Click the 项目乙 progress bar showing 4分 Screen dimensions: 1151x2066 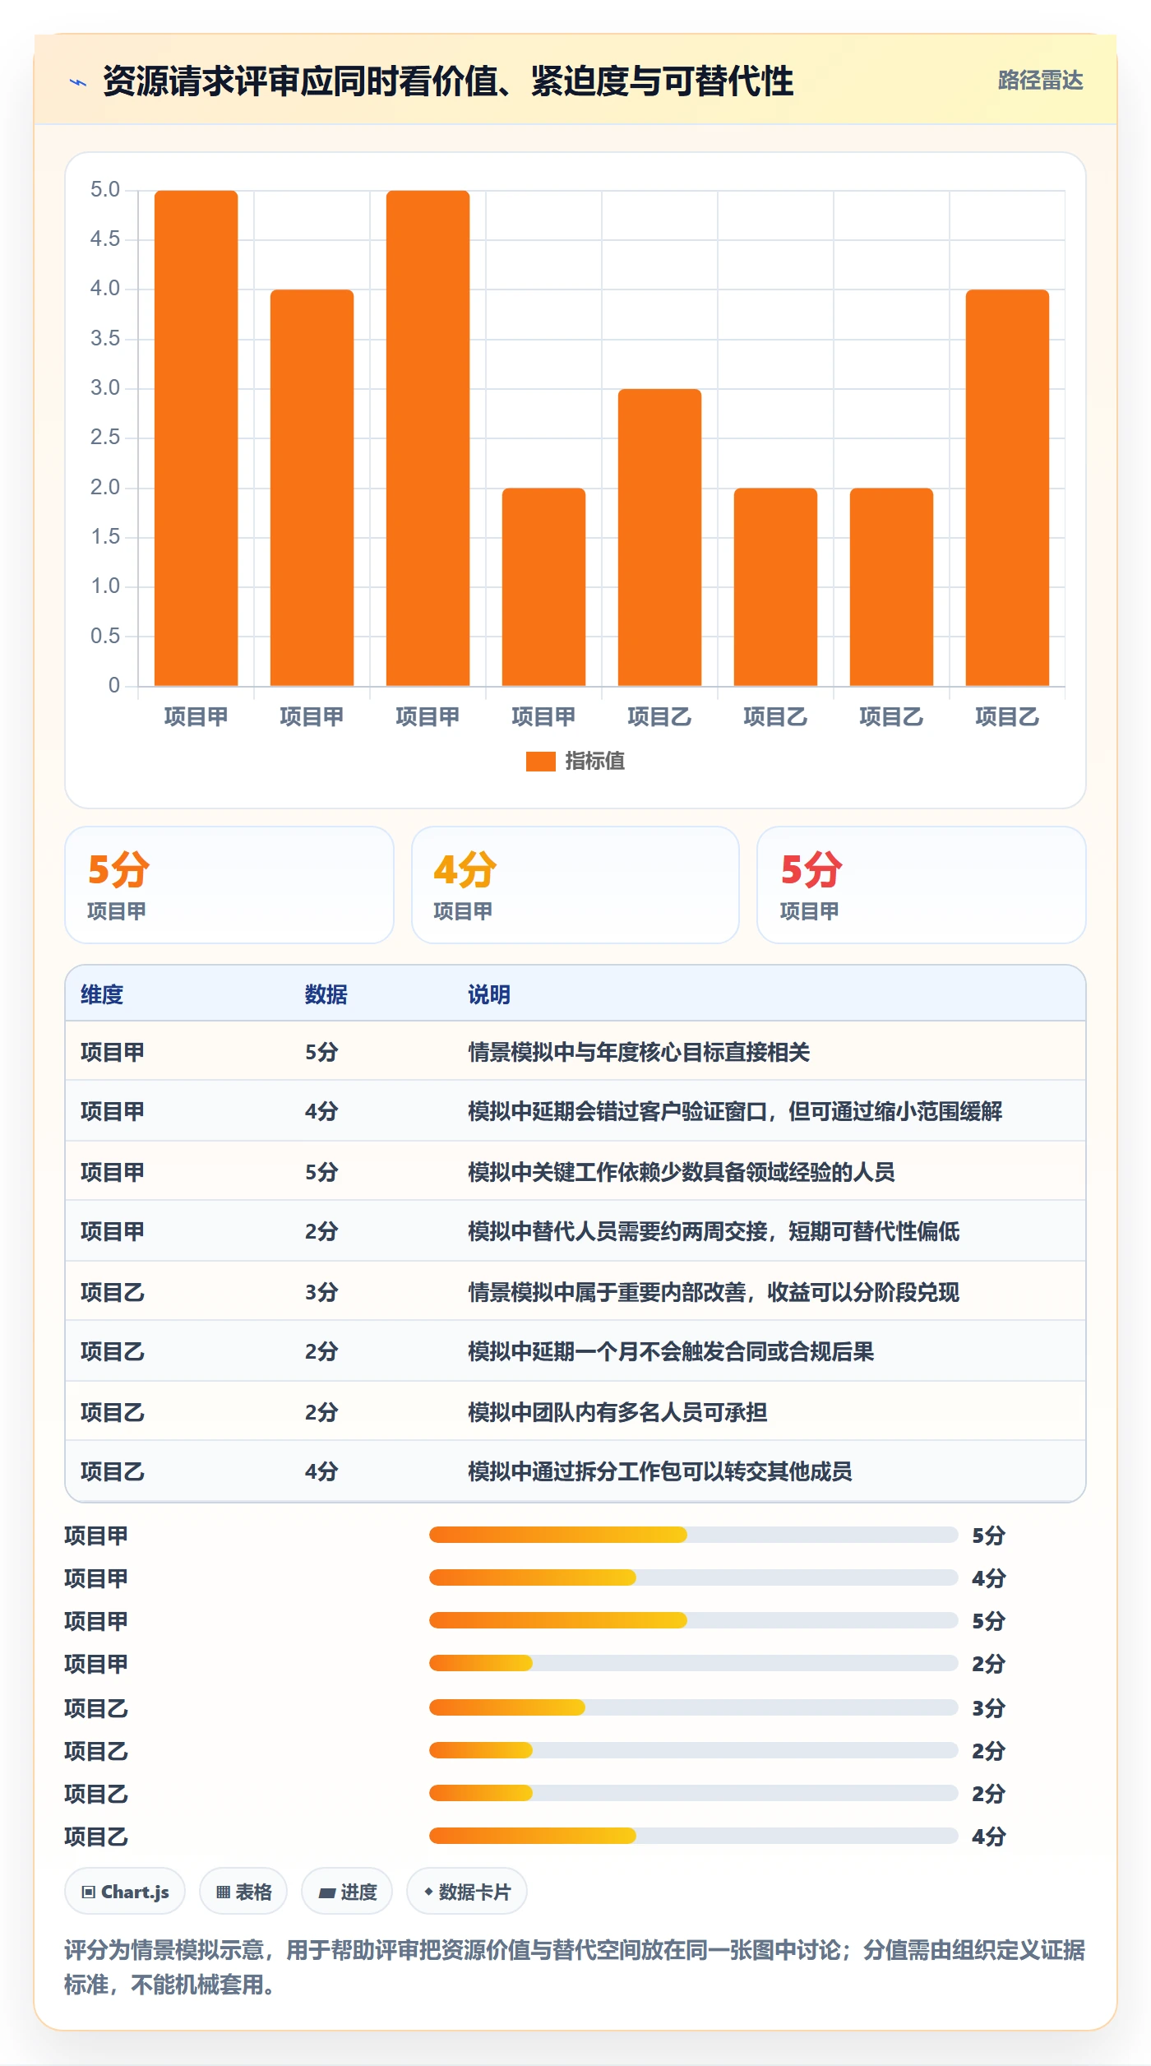(693, 1836)
